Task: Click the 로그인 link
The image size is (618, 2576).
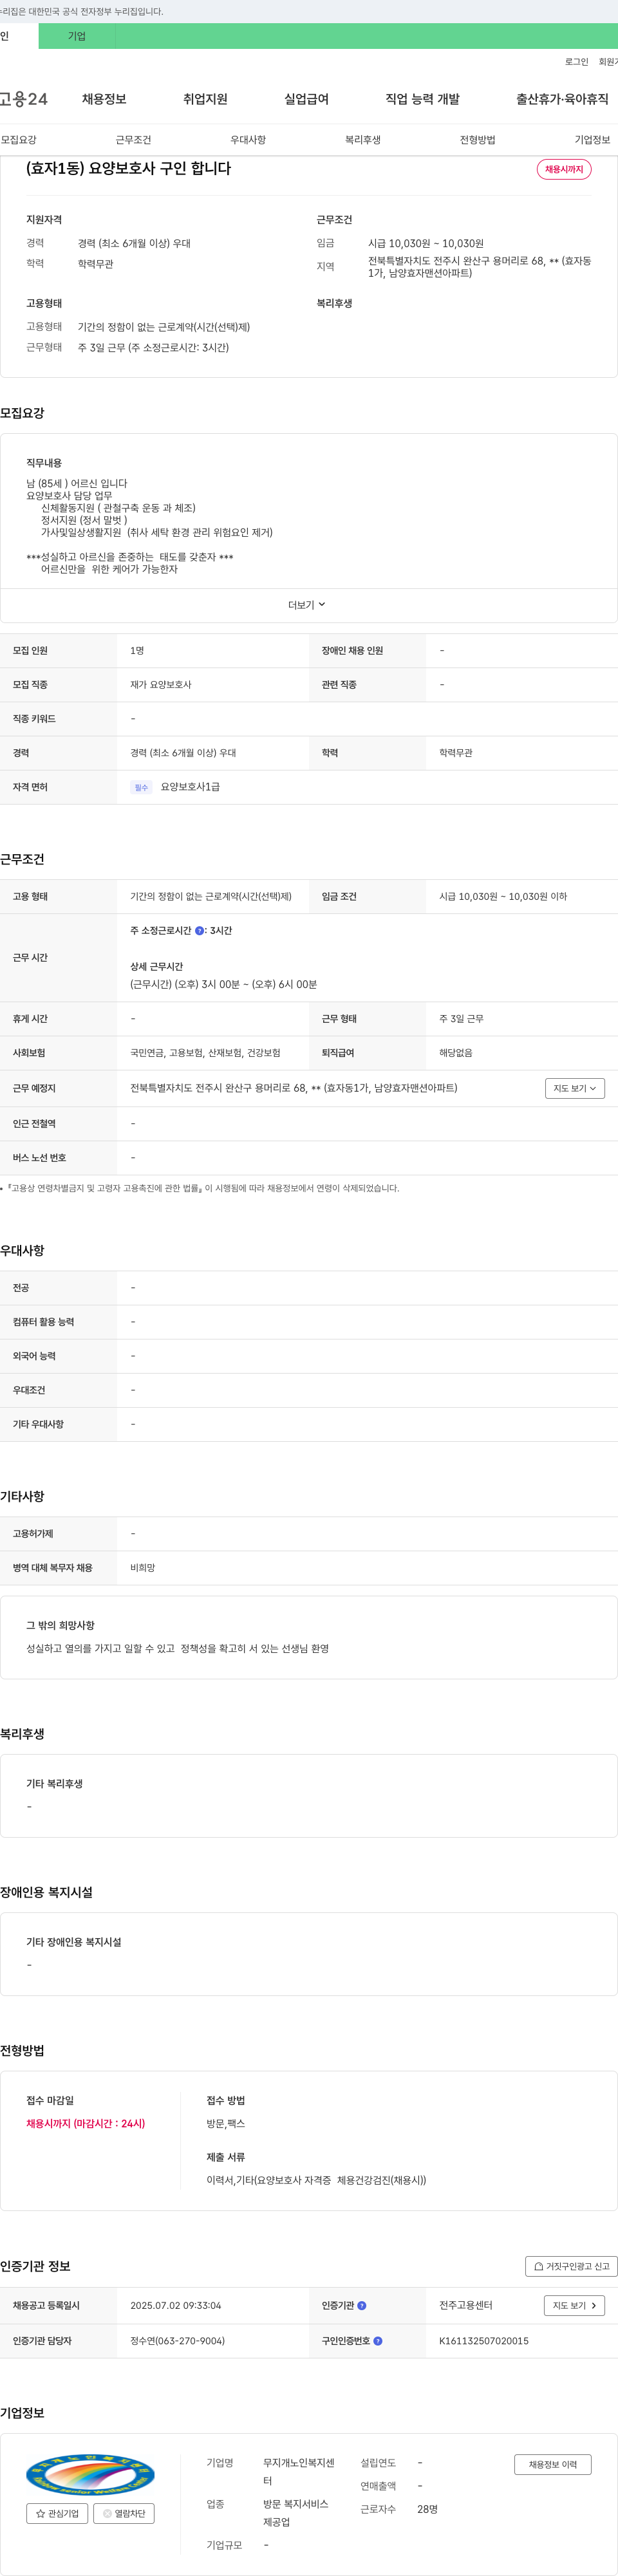Action: click(x=577, y=62)
